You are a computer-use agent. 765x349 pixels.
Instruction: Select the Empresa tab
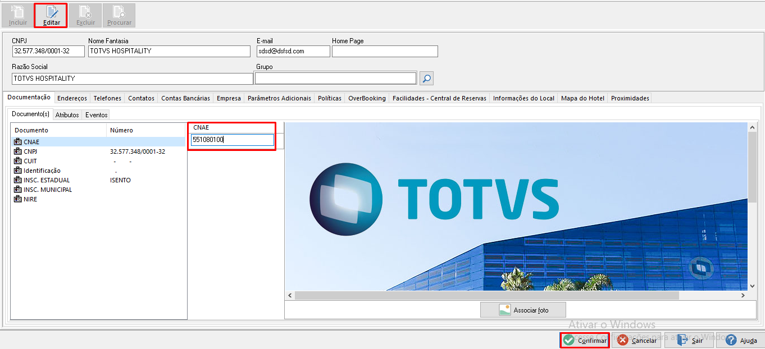pos(229,98)
